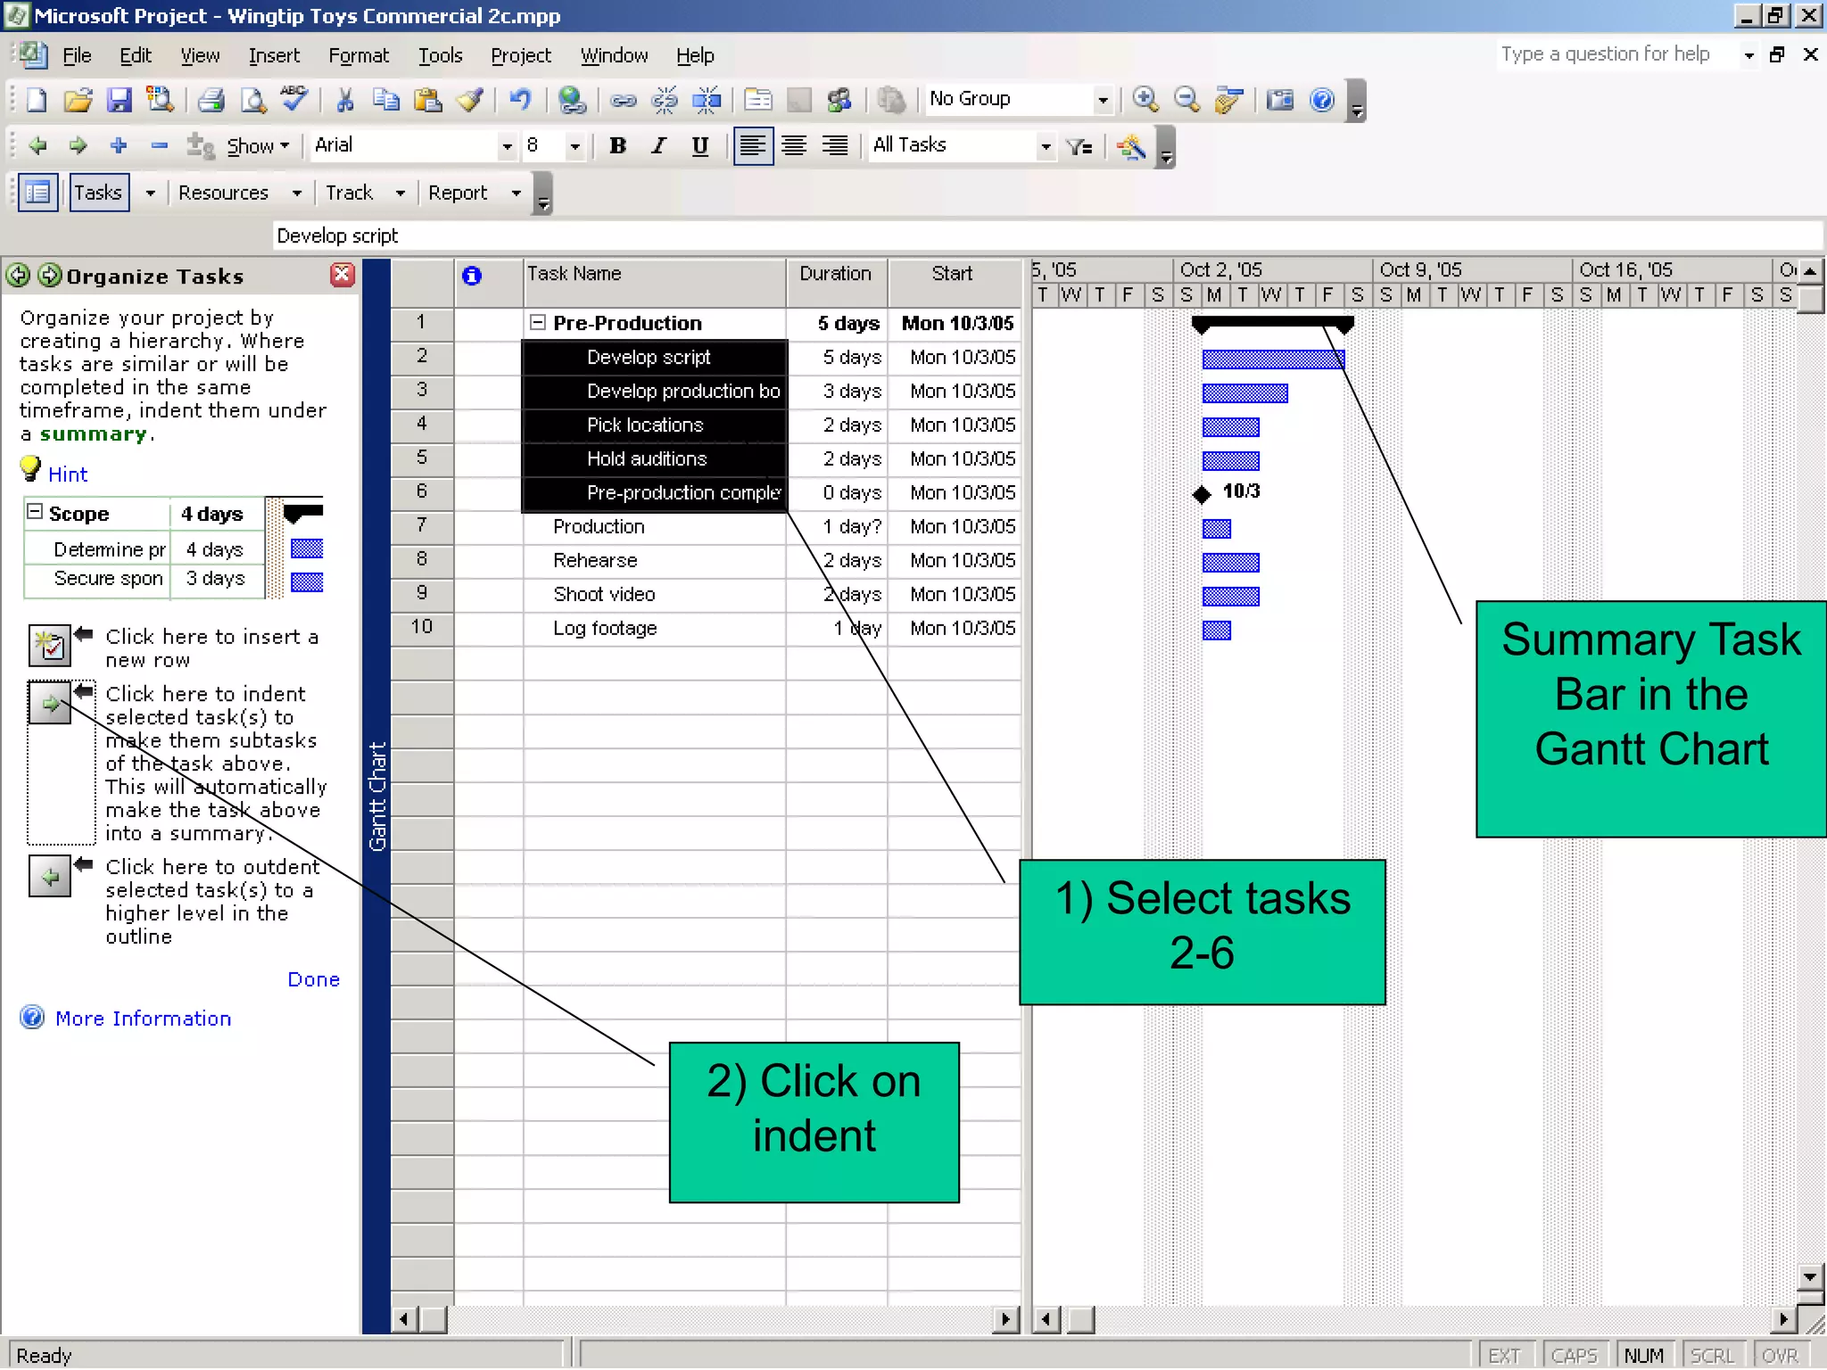Click the toolbar Indent green right arrow
The height and width of the screenshot is (1370, 1827).
(x=79, y=145)
